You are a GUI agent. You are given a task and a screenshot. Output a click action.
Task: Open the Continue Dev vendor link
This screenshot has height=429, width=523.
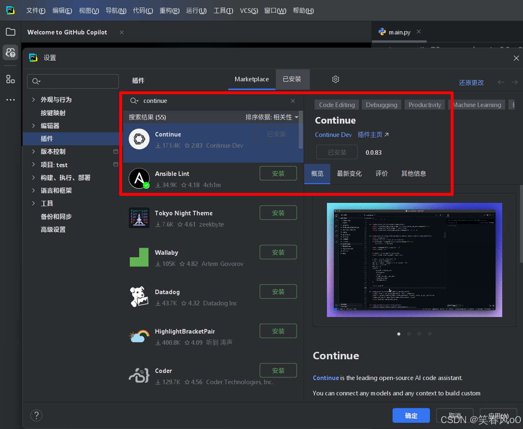click(x=333, y=135)
